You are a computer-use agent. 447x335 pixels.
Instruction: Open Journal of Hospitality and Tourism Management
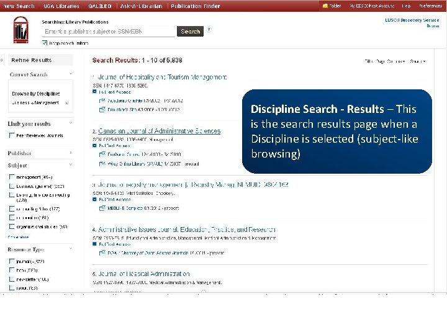point(163,77)
